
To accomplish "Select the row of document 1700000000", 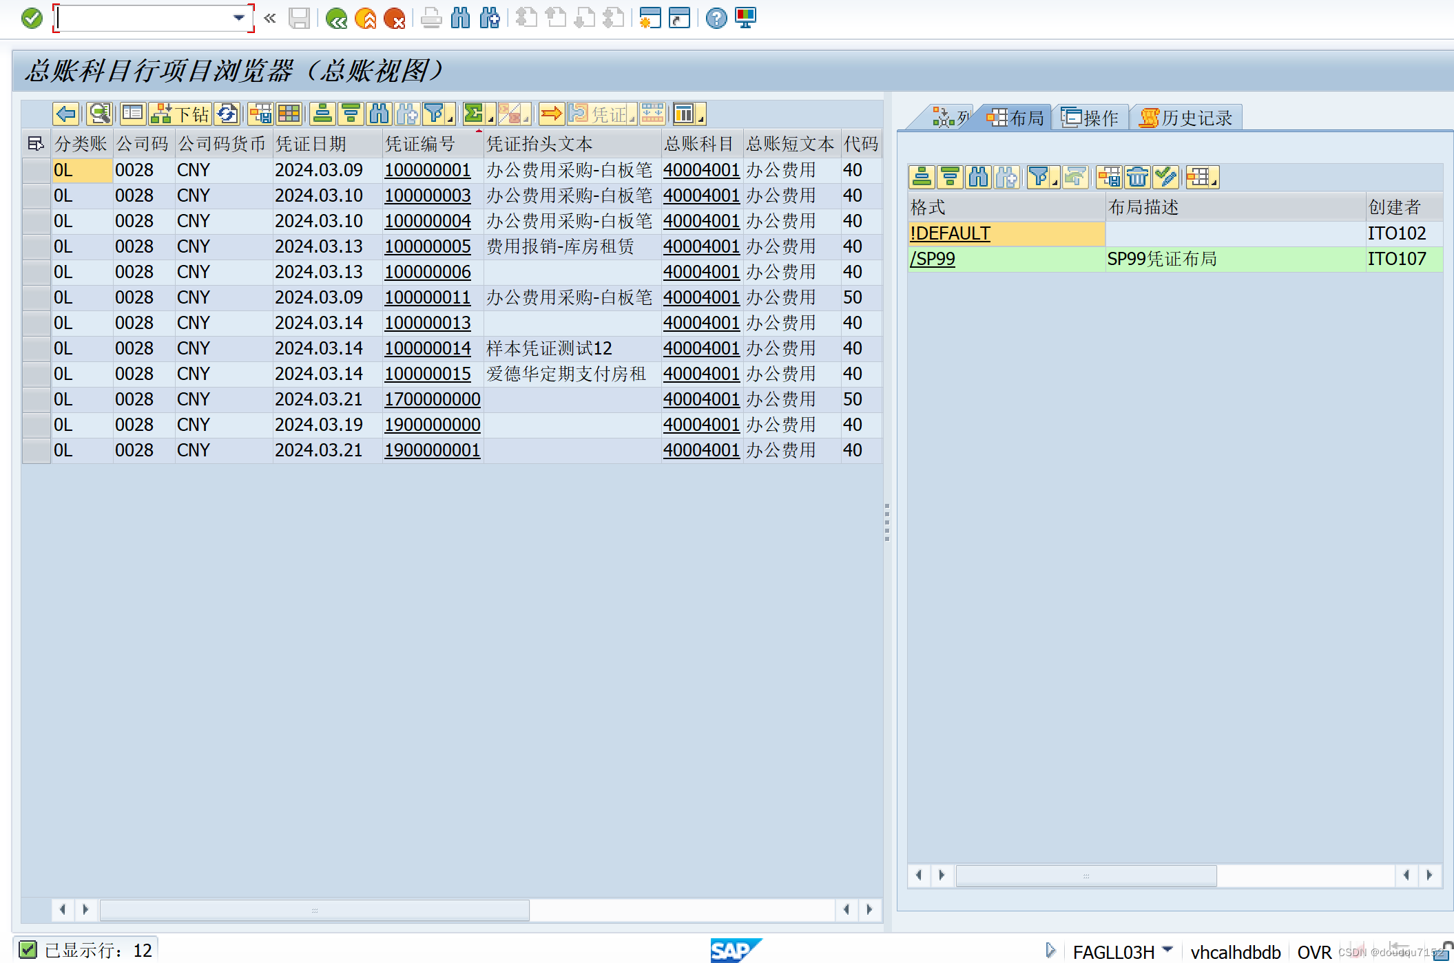I will [36, 399].
